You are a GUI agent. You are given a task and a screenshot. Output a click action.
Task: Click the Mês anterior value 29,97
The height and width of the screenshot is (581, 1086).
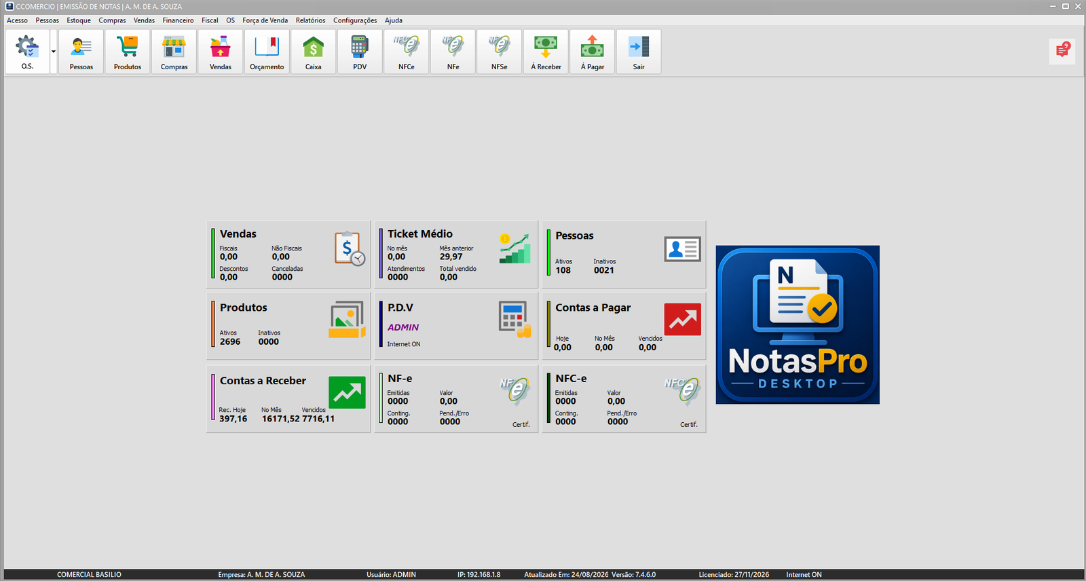451,257
